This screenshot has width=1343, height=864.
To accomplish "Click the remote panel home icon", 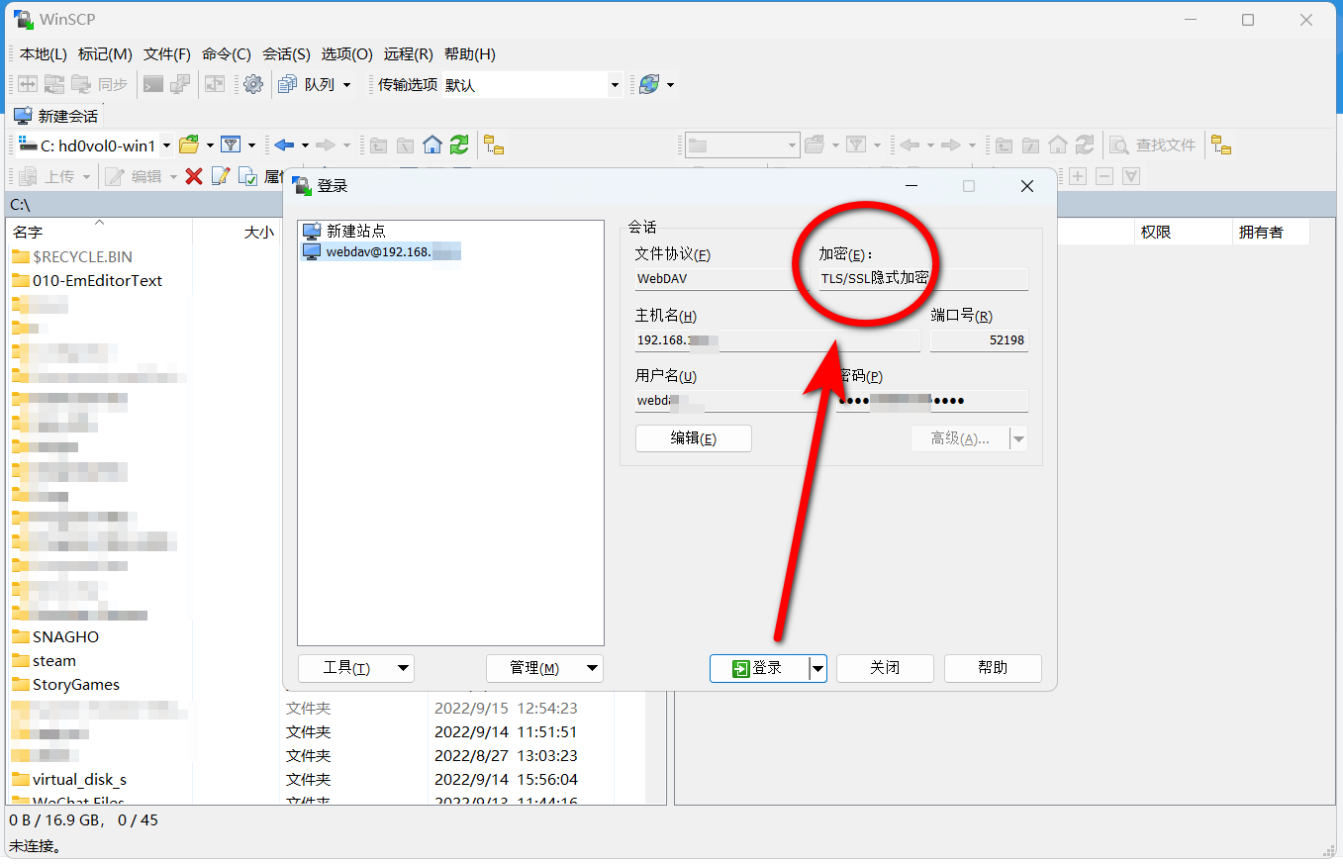I will click(x=1058, y=145).
